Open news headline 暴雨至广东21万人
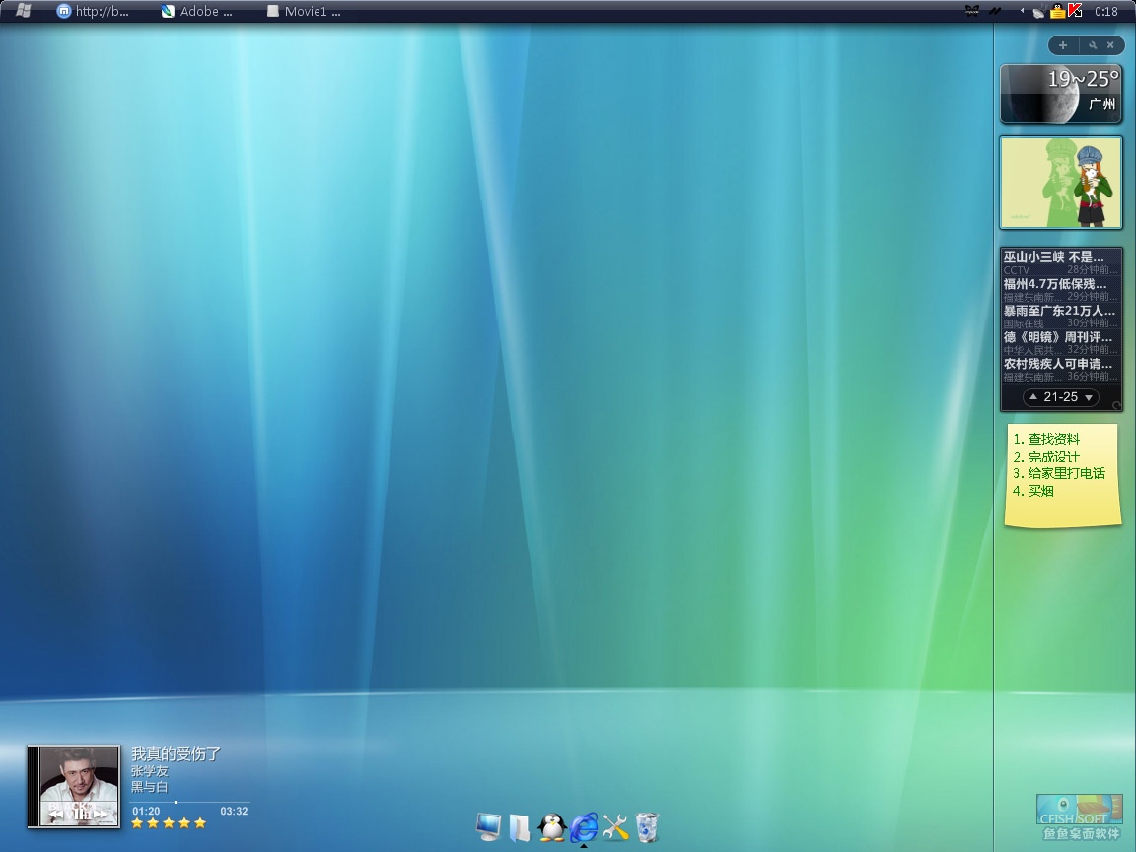This screenshot has height=852, width=1136. tap(1059, 311)
